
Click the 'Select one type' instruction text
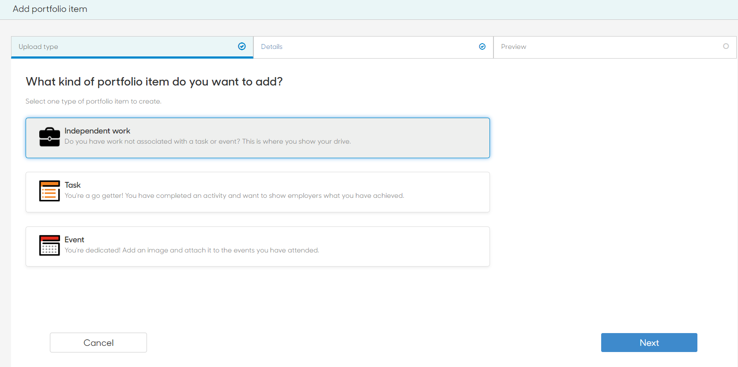click(x=94, y=101)
